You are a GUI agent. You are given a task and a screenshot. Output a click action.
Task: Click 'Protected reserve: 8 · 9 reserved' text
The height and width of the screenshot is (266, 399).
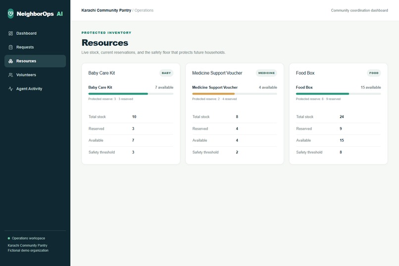click(318, 99)
